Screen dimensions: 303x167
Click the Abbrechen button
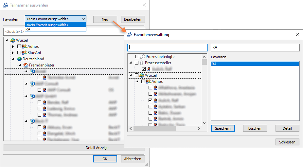pyautogui.click(x=133, y=159)
